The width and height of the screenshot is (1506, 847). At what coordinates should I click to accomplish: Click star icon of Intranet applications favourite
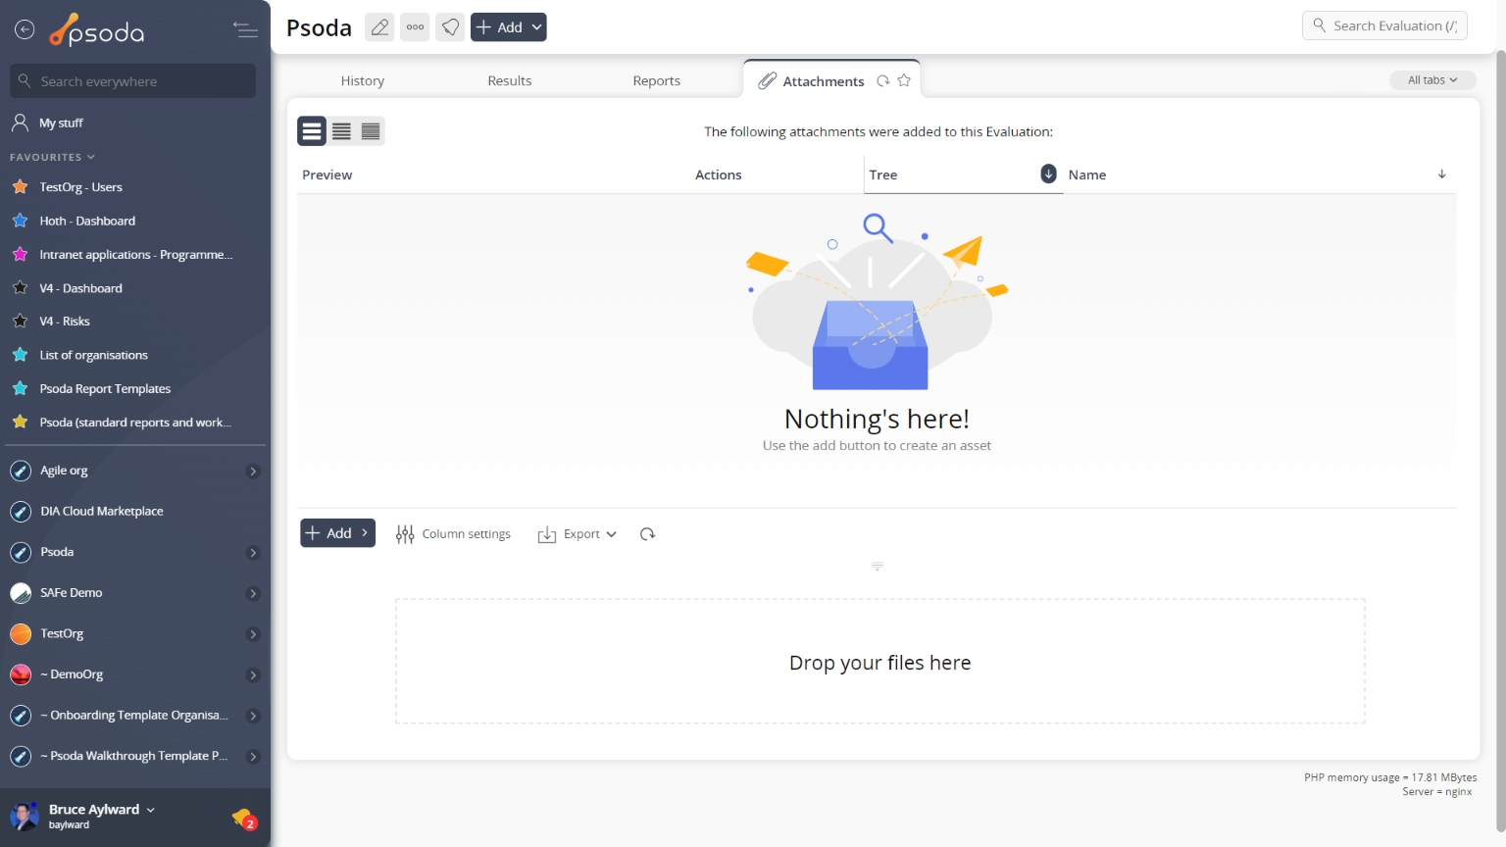tap(20, 254)
